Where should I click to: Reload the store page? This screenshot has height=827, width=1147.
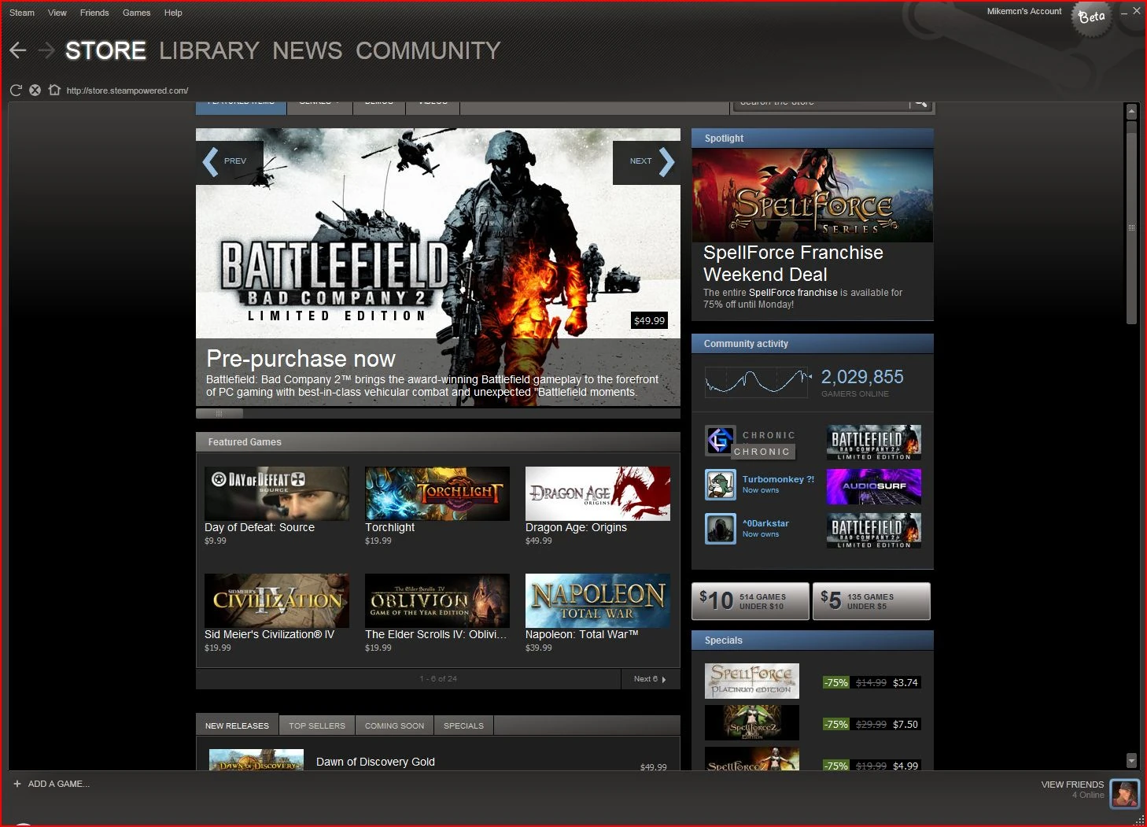[16, 90]
